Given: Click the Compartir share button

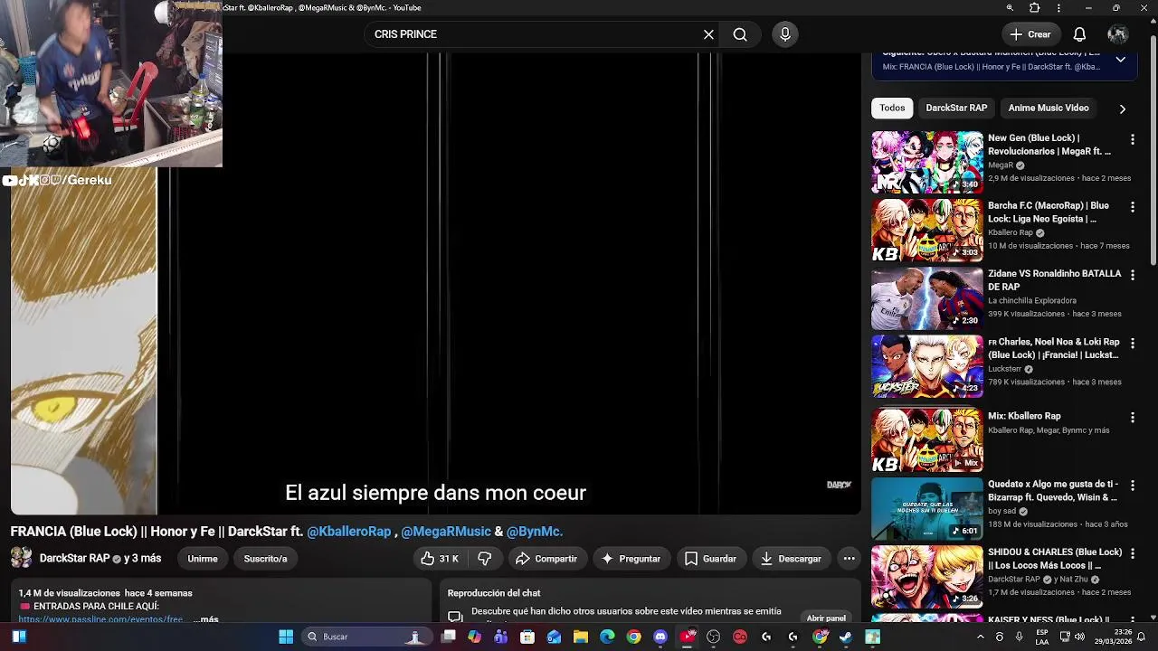Looking at the screenshot, I should click(x=546, y=559).
